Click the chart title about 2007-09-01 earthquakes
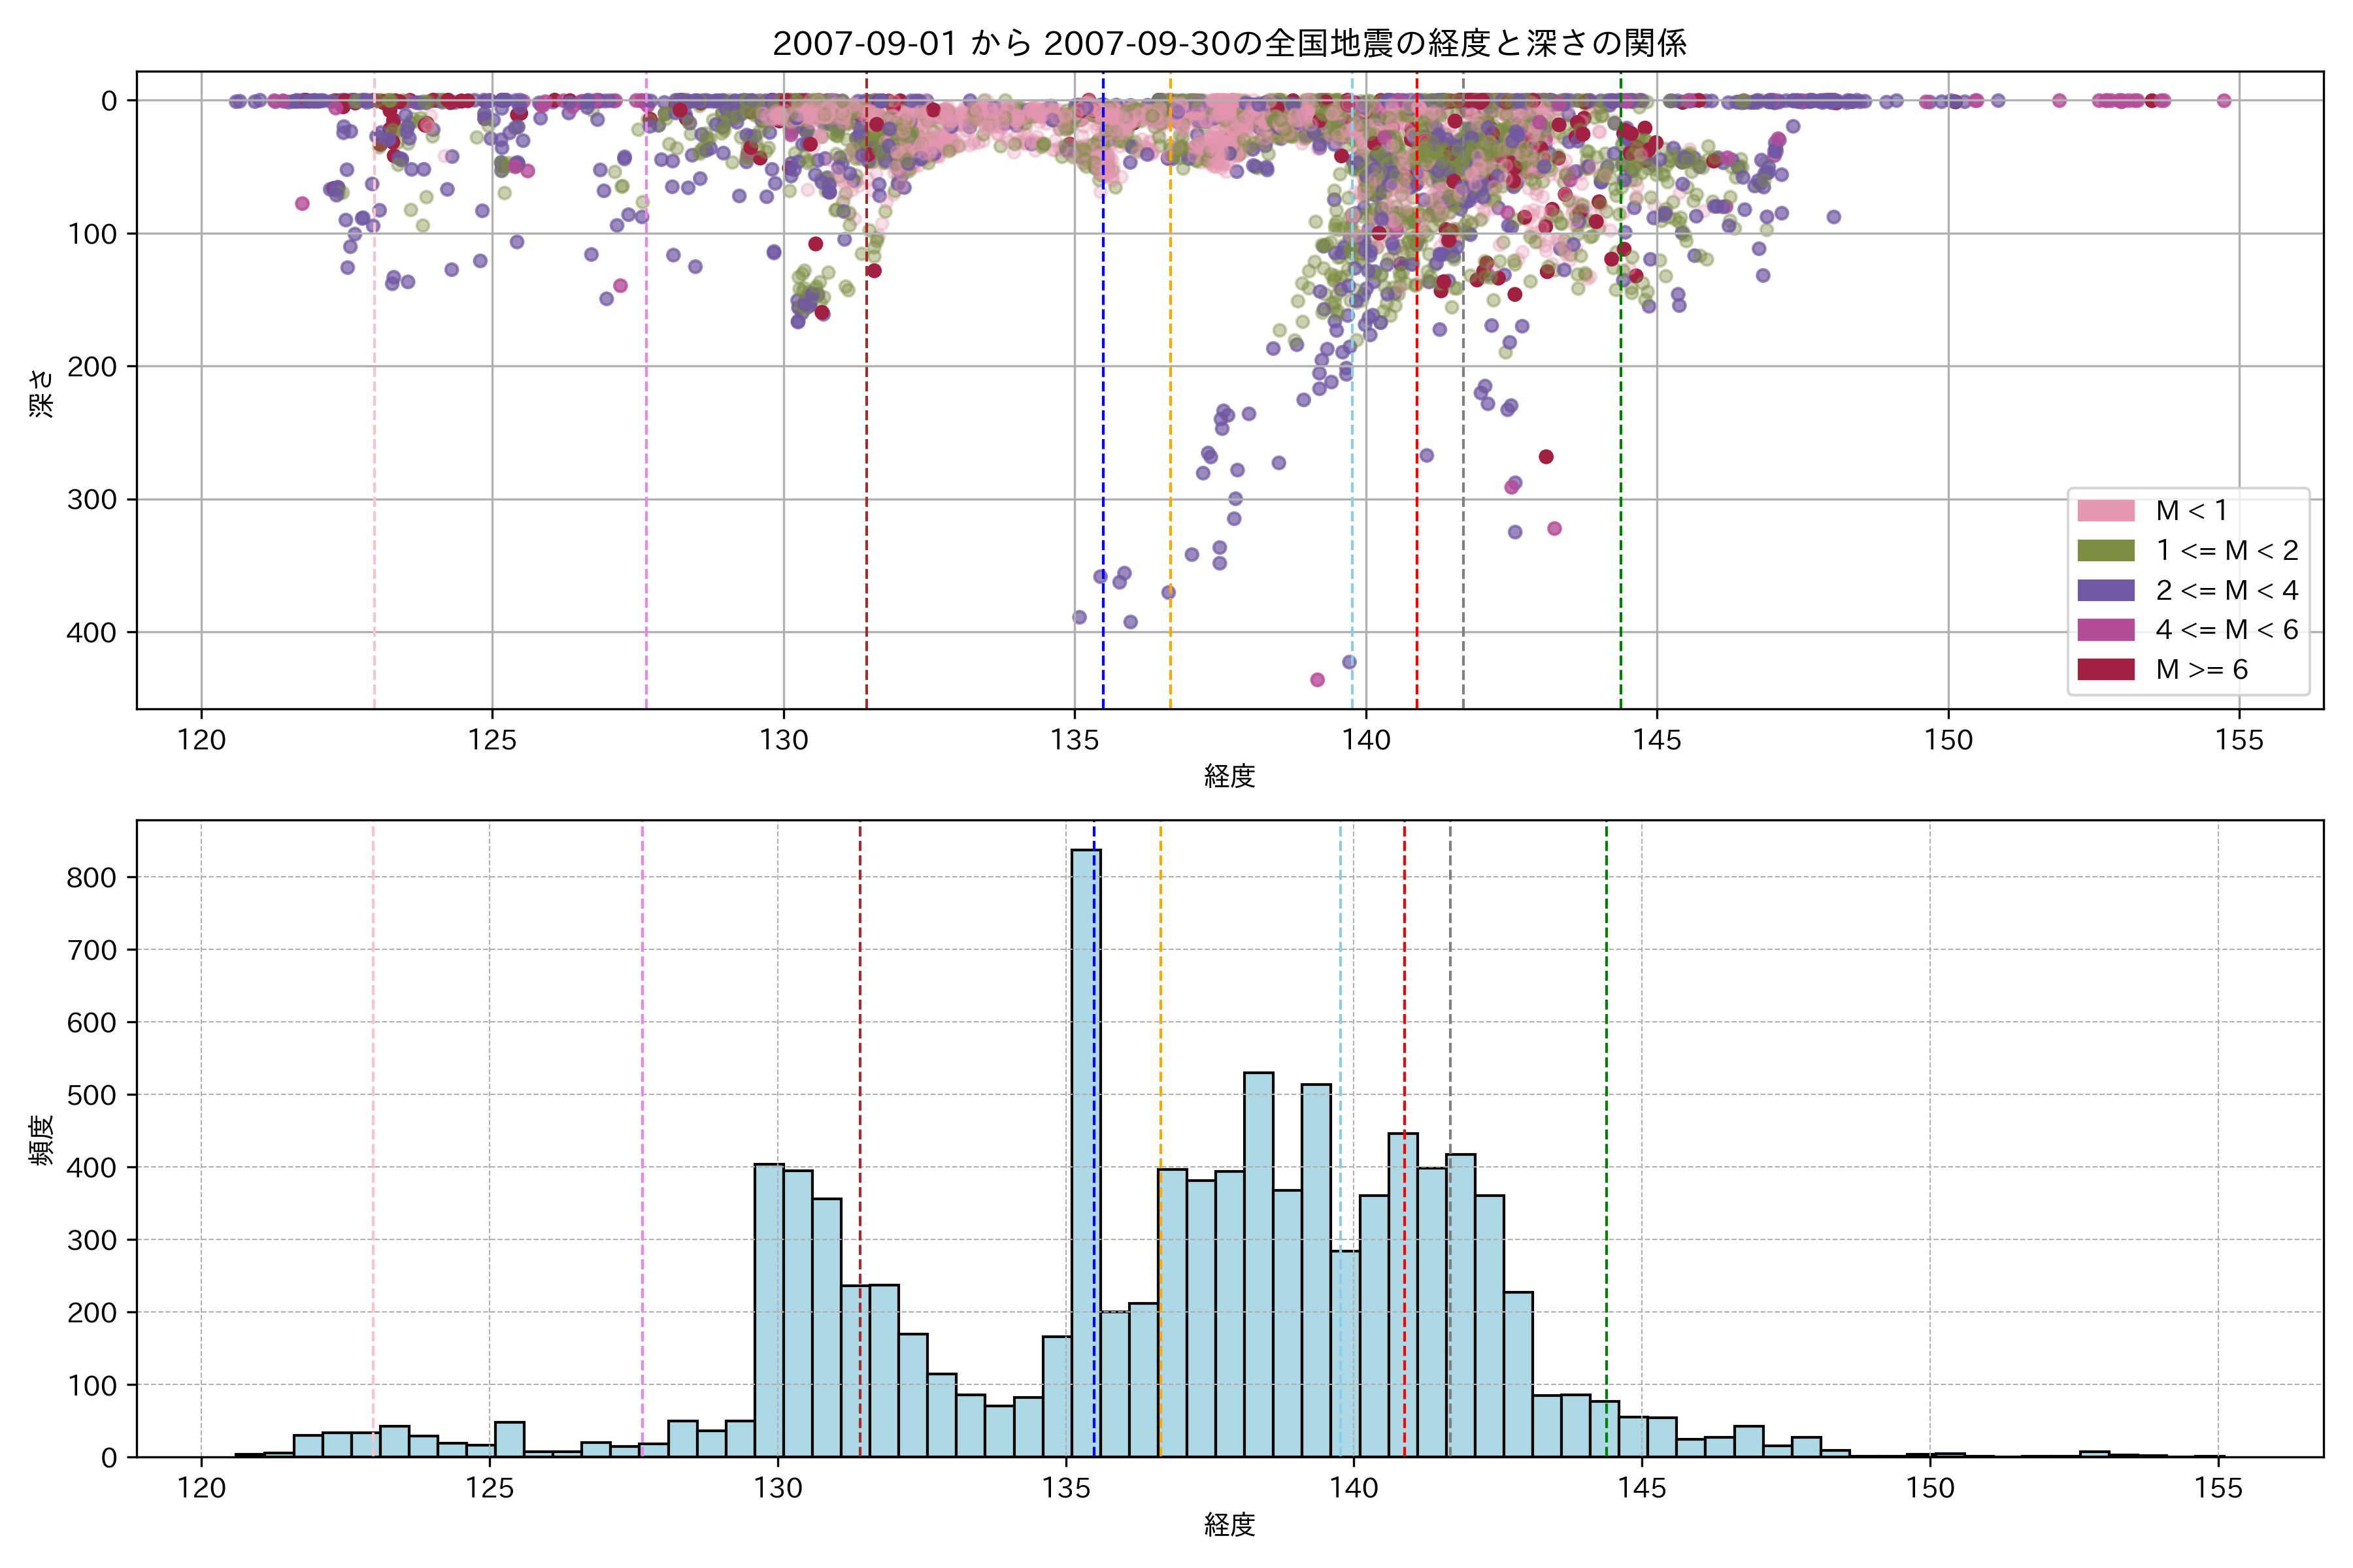2353x1568 pixels. point(1229,43)
